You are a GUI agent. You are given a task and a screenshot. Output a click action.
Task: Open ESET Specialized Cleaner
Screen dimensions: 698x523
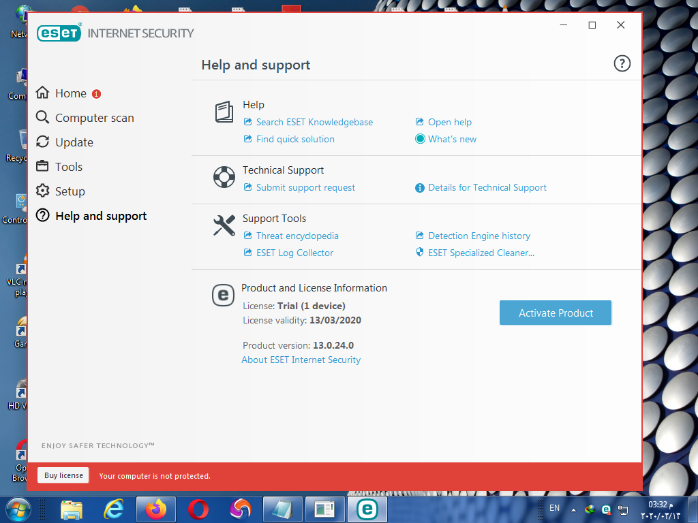(x=481, y=253)
